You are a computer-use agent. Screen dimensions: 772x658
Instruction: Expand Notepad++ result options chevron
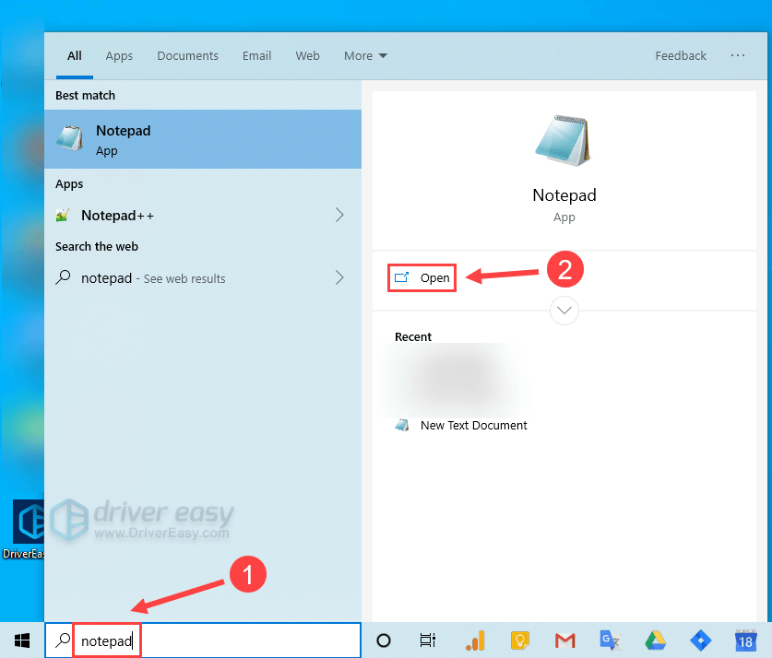pyautogui.click(x=339, y=216)
